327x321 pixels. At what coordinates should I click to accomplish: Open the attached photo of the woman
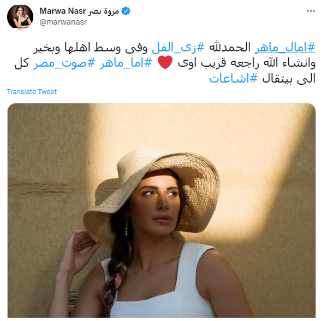(162, 211)
